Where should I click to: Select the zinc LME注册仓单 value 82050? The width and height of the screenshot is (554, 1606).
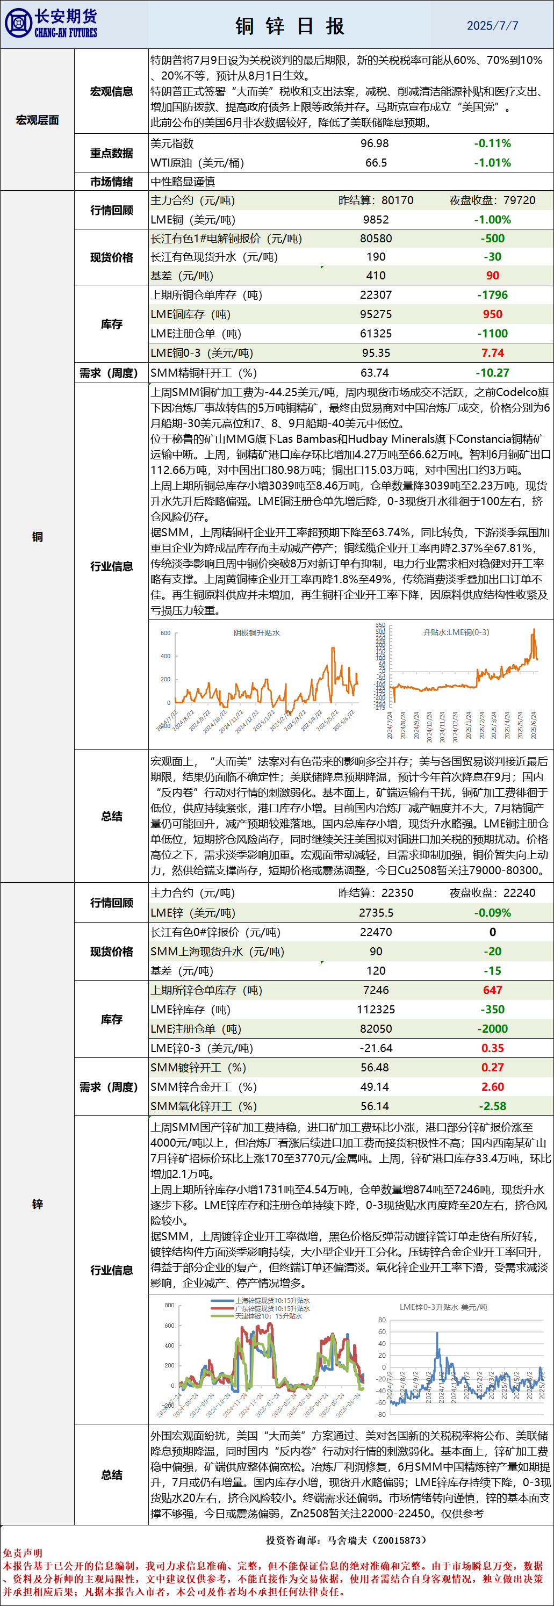376,1029
